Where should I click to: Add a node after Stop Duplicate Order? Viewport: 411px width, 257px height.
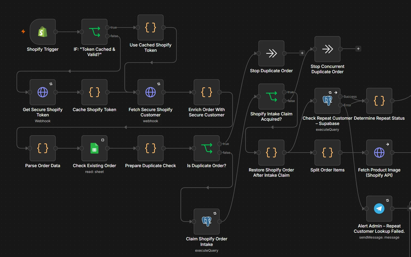[x=302, y=53]
